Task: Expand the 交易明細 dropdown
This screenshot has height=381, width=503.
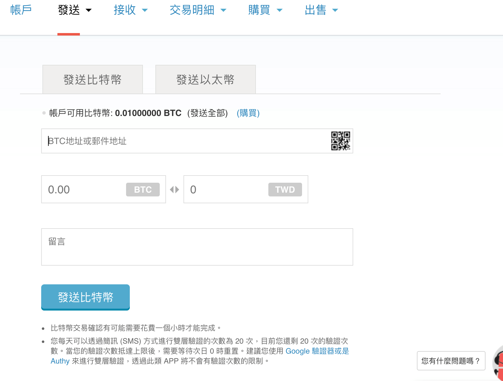Action: tap(198, 10)
